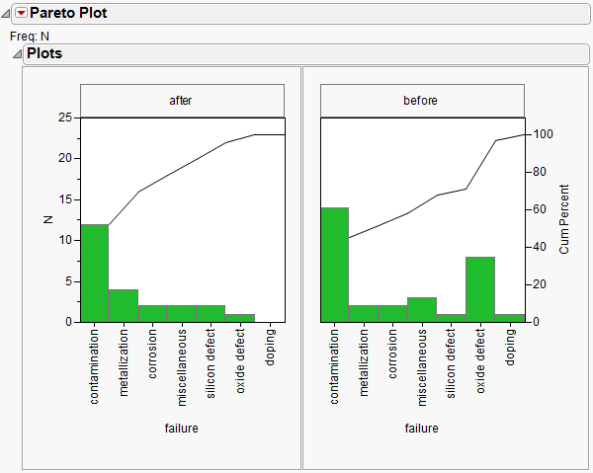Collapse the Pareto Plot outline section
The height and width of the screenshot is (473, 593).
(7, 14)
